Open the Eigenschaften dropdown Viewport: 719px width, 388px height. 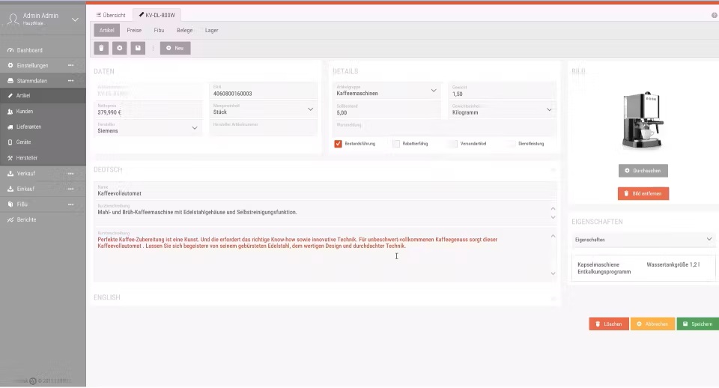[x=643, y=240]
